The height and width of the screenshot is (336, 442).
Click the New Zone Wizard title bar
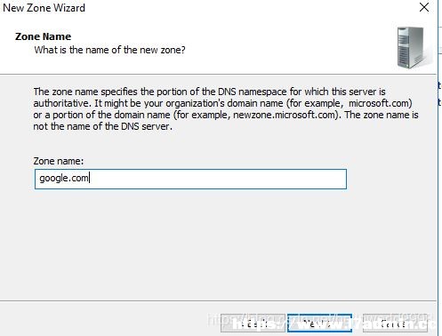(x=207, y=7)
